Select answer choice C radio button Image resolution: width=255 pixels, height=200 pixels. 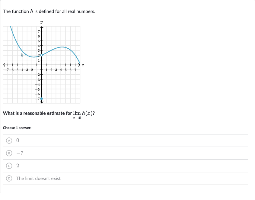tap(9, 166)
